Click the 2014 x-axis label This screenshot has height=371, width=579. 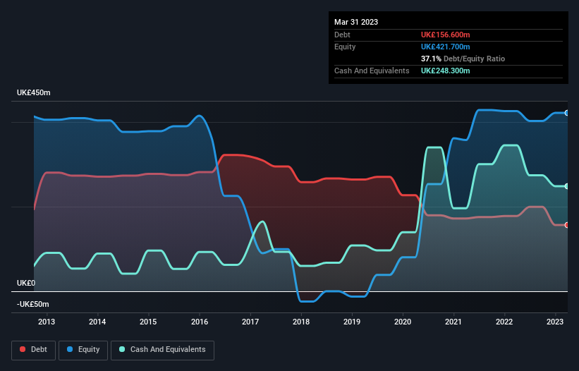pos(97,322)
